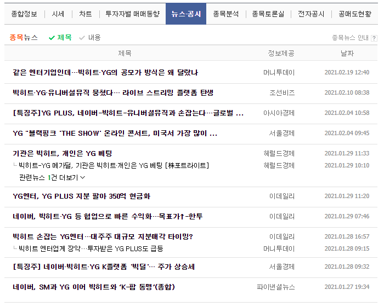Screen dimensions: 384x307
Task: Open article 빅히트 손잡는 YG엔터 대주주 지분매각
Action: point(103,237)
